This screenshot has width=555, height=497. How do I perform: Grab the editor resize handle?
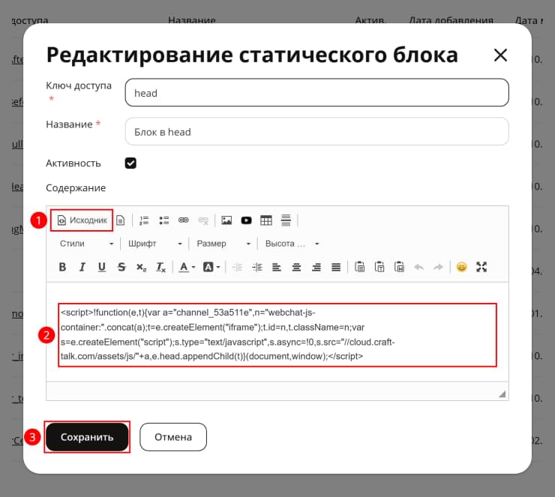502,394
